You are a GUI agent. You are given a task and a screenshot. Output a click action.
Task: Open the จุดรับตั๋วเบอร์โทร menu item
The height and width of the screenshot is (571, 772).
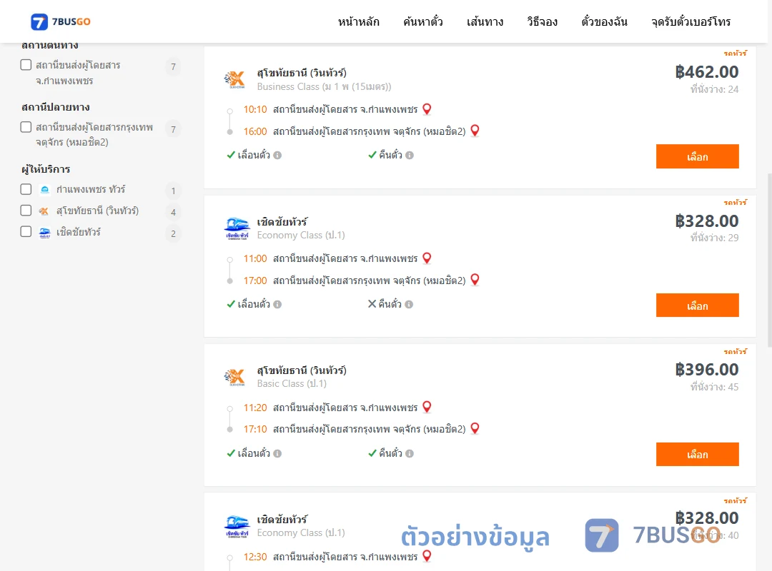(x=691, y=21)
